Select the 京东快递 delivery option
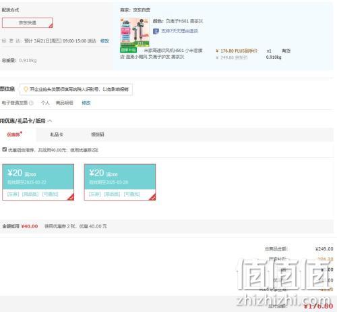Image resolution: width=337 pixels, height=312 pixels. 28,23
